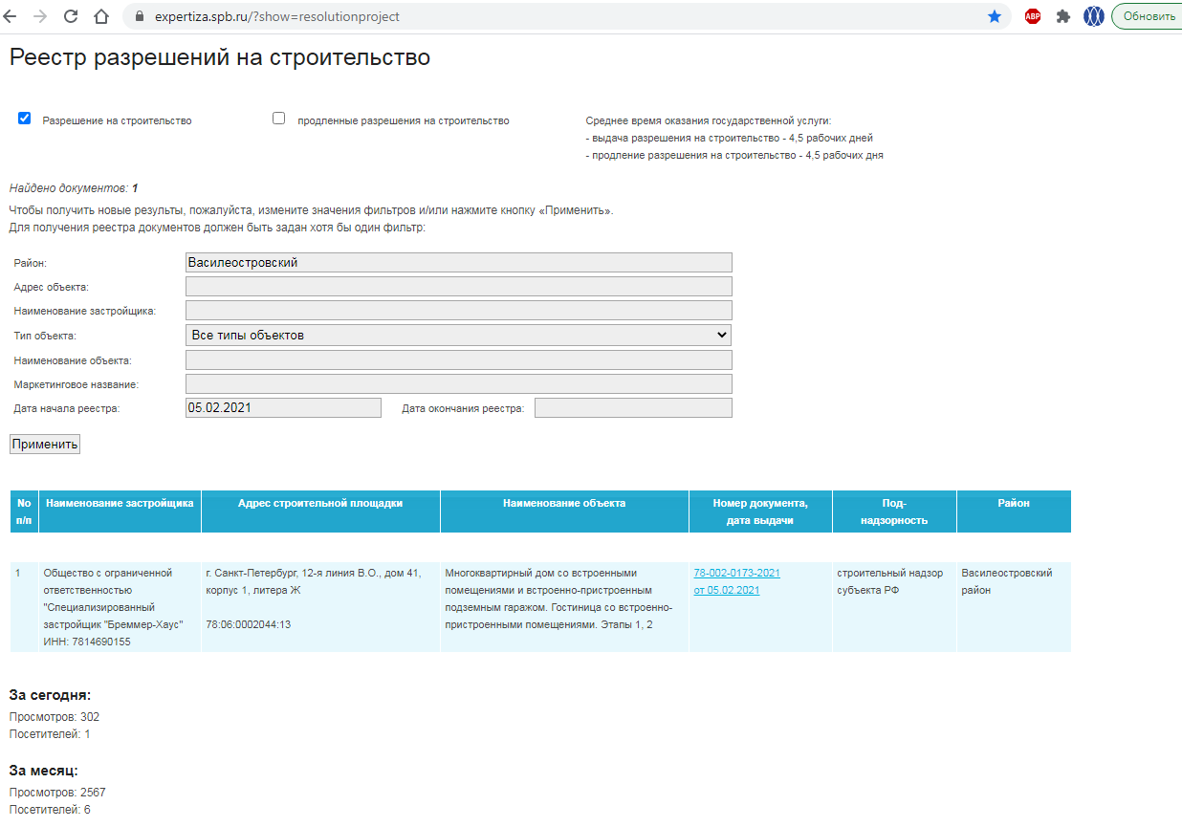1182x827 pixels.
Task: Open the AdBlock Plus extension icon
Action: [1033, 16]
